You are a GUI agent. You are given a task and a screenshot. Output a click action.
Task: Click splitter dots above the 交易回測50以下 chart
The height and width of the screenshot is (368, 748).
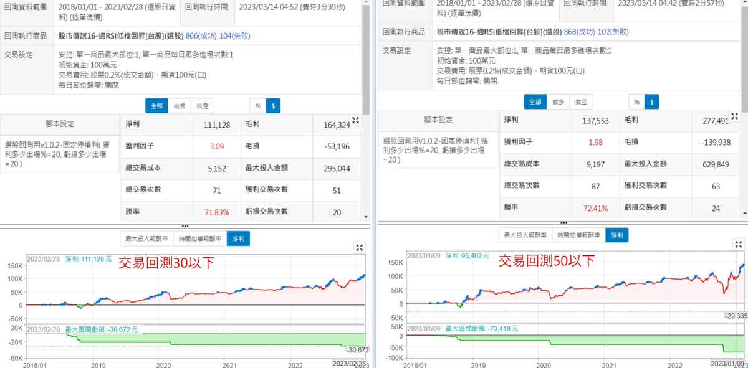(563, 222)
